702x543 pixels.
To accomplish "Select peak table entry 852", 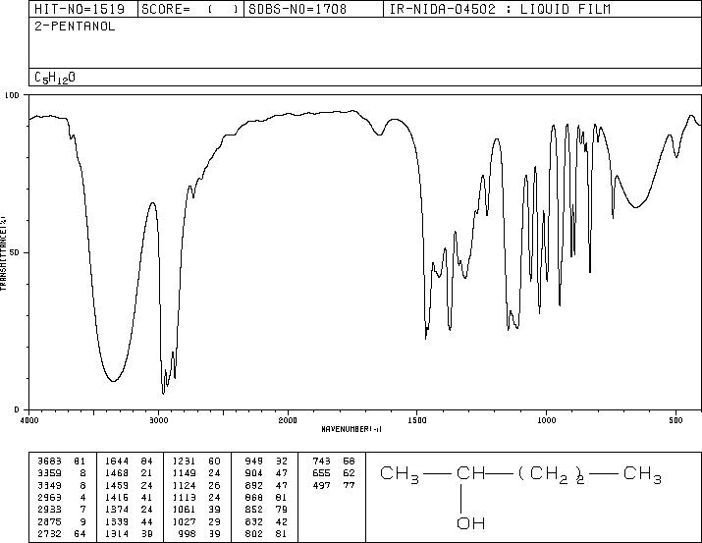I will pyautogui.click(x=254, y=510).
